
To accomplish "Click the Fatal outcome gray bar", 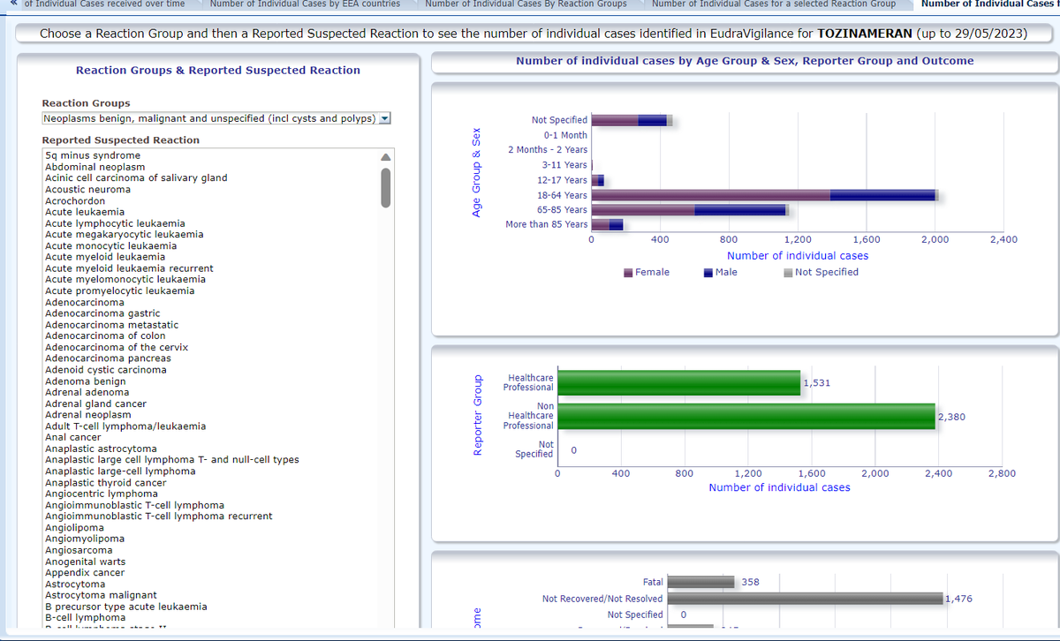I will (700, 582).
